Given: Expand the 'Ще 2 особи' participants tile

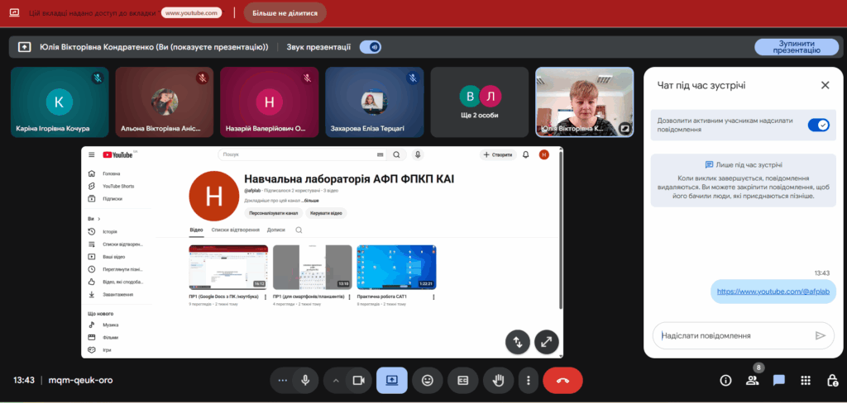Looking at the screenshot, I should [480, 102].
